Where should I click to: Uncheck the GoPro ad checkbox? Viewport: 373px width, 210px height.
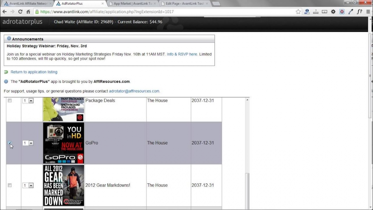coord(10,143)
